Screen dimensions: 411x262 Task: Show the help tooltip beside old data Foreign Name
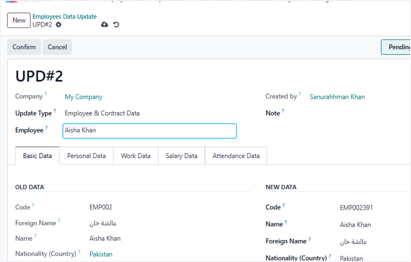(x=59, y=221)
